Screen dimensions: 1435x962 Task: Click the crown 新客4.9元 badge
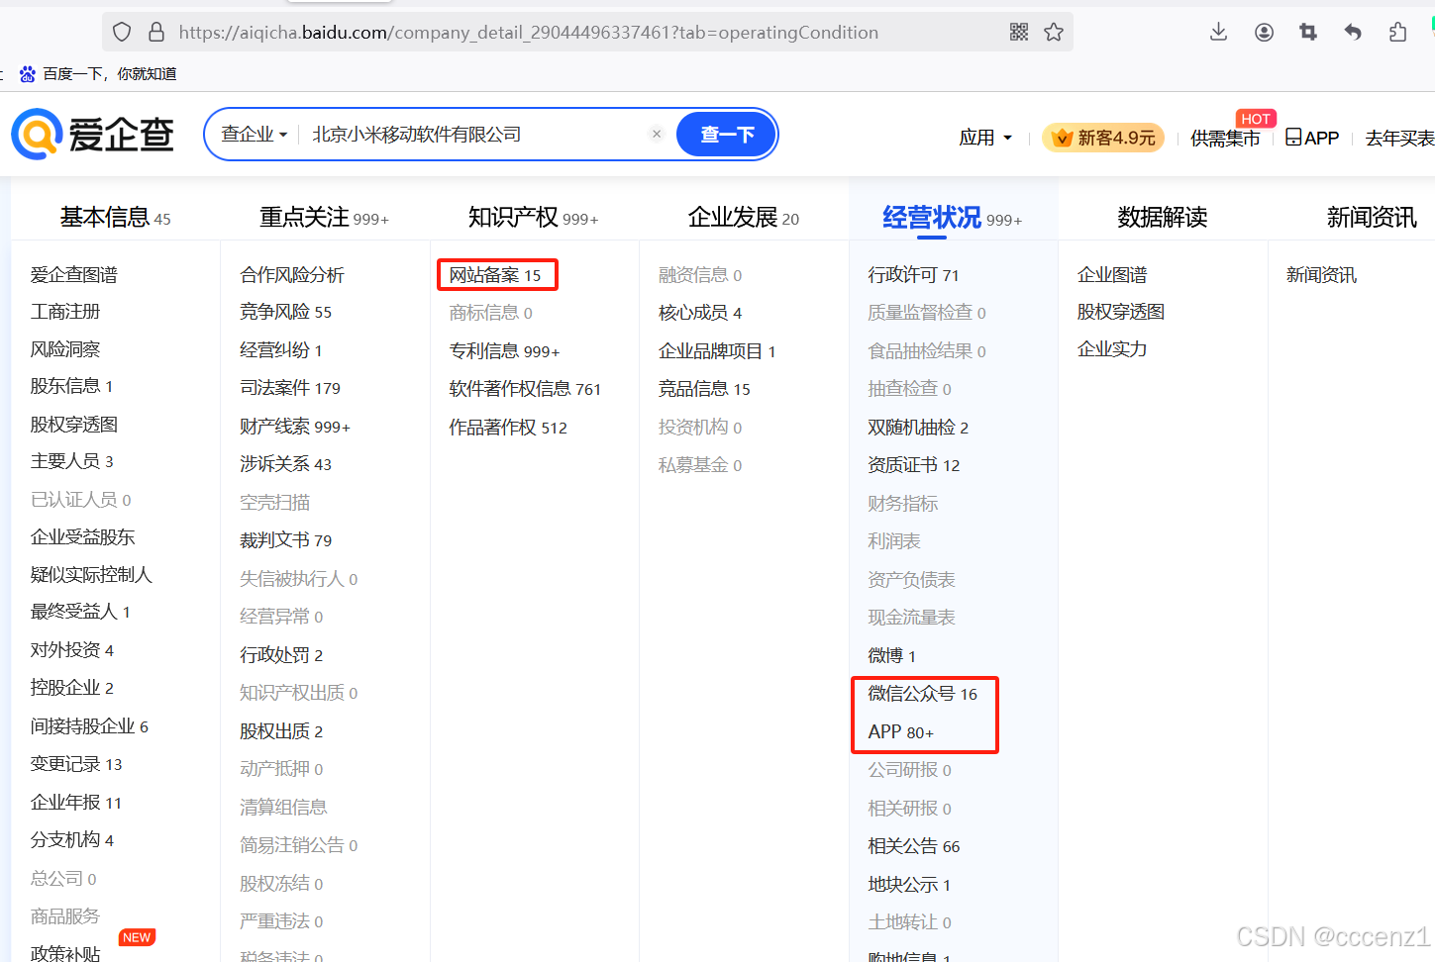point(1103,138)
